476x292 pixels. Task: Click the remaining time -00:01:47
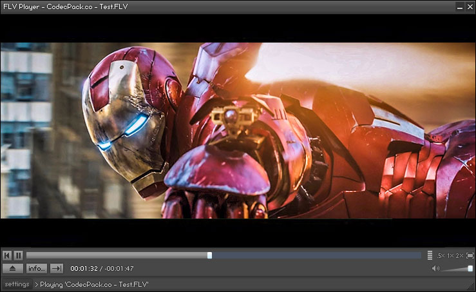(x=120, y=269)
